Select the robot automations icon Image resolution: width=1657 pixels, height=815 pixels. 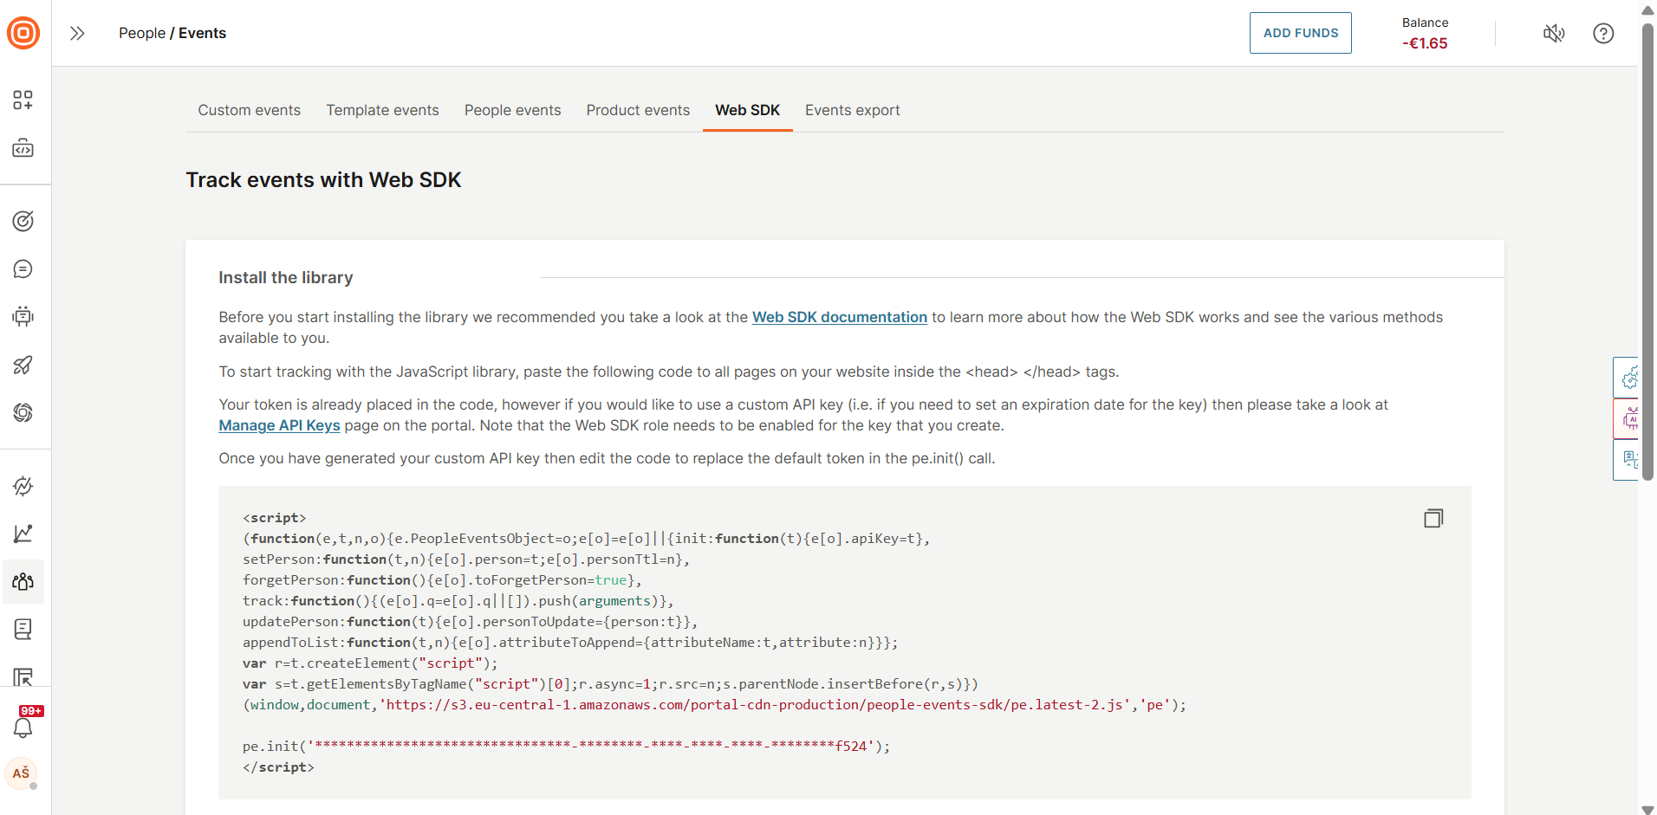(23, 316)
